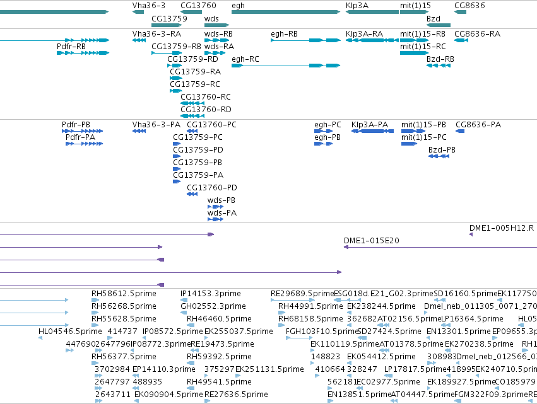Screen dimensions: 537x404
Task: Open the egh-RB transcript label
Action: [284, 34]
